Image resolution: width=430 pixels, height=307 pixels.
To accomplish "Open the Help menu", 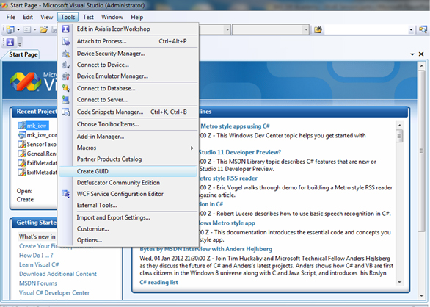I will tap(136, 17).
